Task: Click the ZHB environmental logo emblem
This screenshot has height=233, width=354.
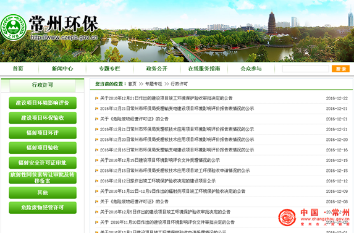Action: coord(14,28)
